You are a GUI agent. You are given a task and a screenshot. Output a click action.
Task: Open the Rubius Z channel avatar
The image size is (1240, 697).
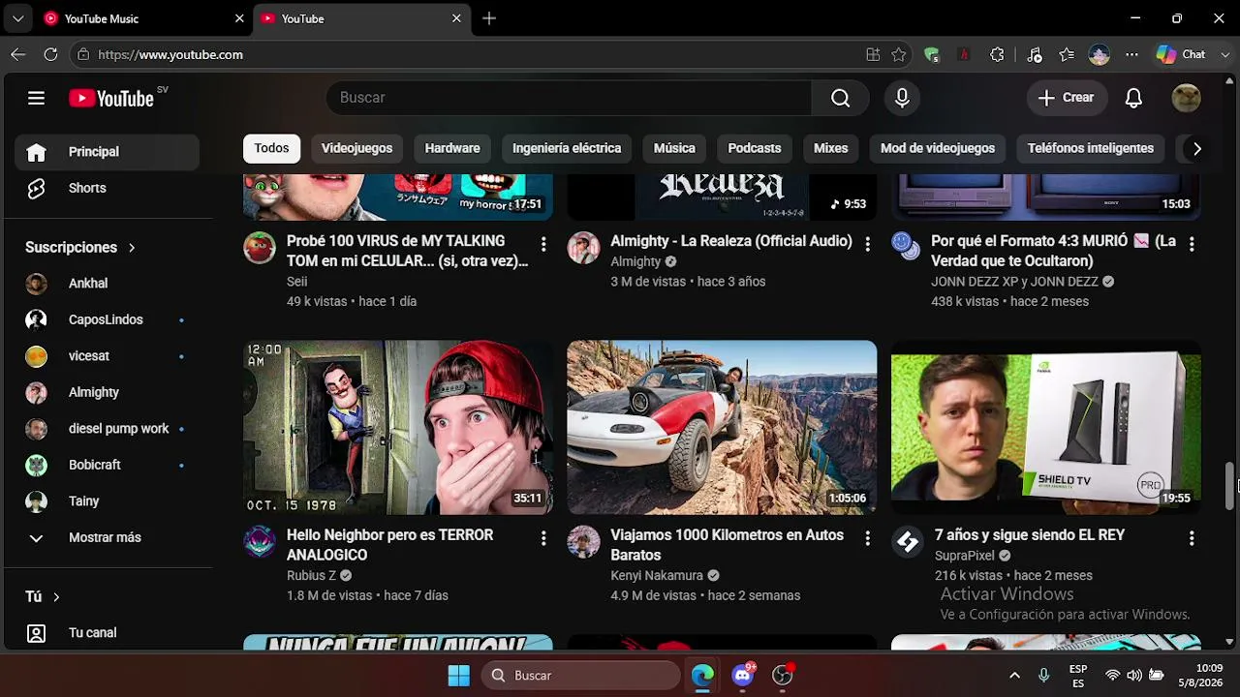tap(260, 542)
